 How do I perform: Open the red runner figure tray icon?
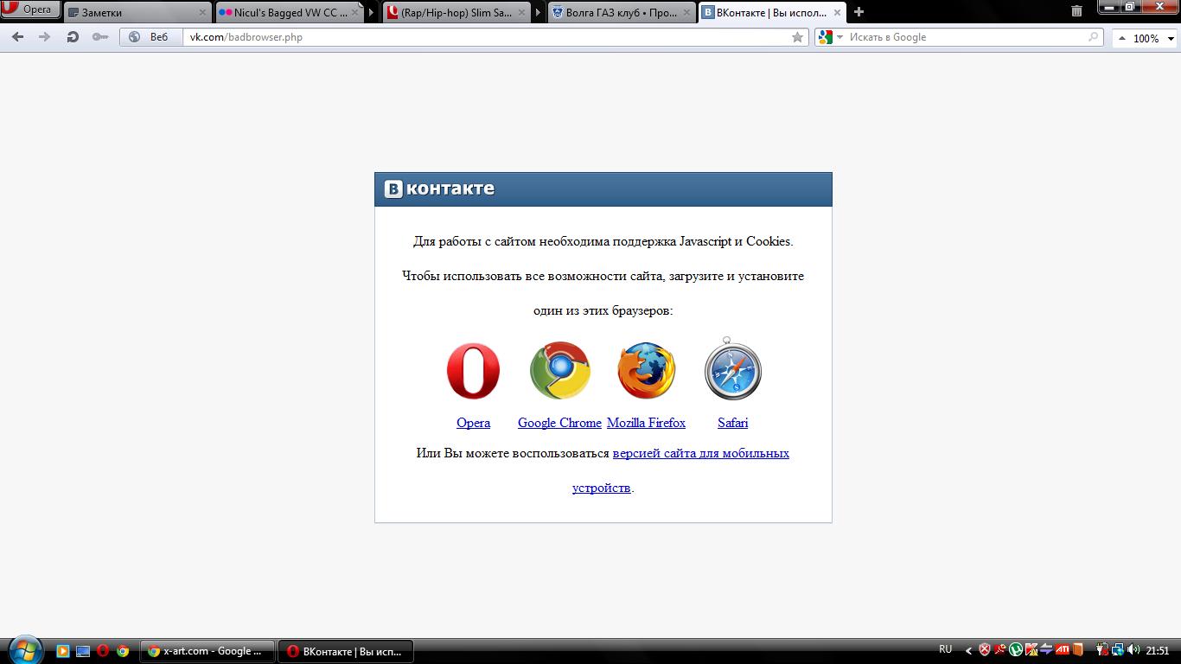999,650
